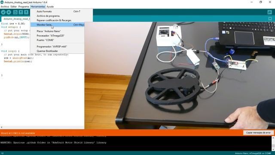Open a sketch with the Open icon
275x155 pixels.
tap(21, 12)
